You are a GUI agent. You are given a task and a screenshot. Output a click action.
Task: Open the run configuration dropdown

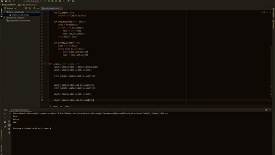coord(32,1)
